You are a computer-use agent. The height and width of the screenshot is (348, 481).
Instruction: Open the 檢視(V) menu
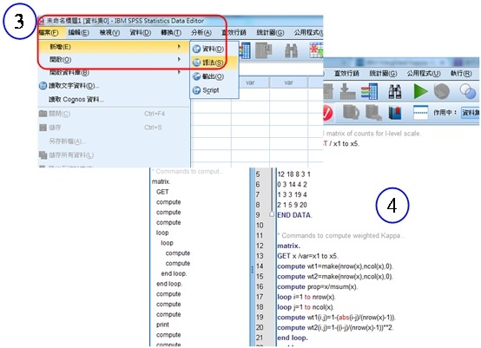[x=109, y=32]
